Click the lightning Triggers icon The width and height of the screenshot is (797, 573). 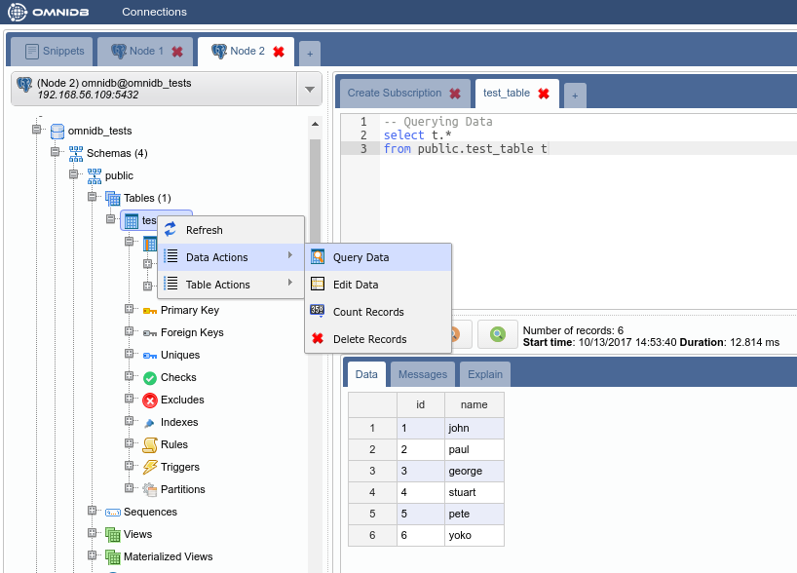pyautogui.click(x=149, y=467)
